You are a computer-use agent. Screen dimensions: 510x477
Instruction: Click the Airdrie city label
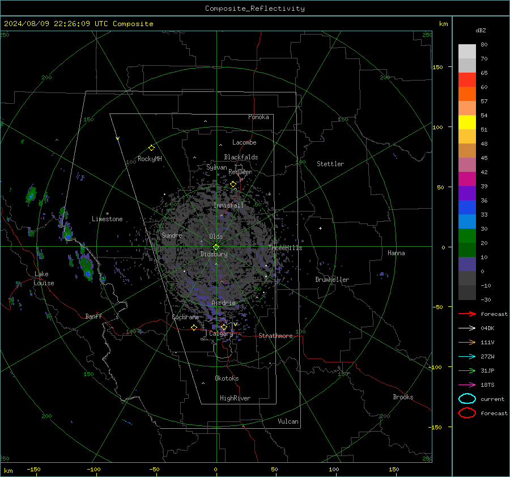223,303
